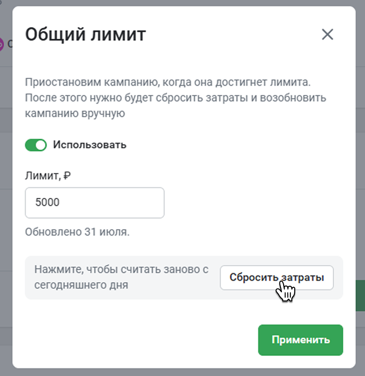Click the ruble sign in Лимит label
This screenshot has height=376, width=365.
tap(67, 176)
